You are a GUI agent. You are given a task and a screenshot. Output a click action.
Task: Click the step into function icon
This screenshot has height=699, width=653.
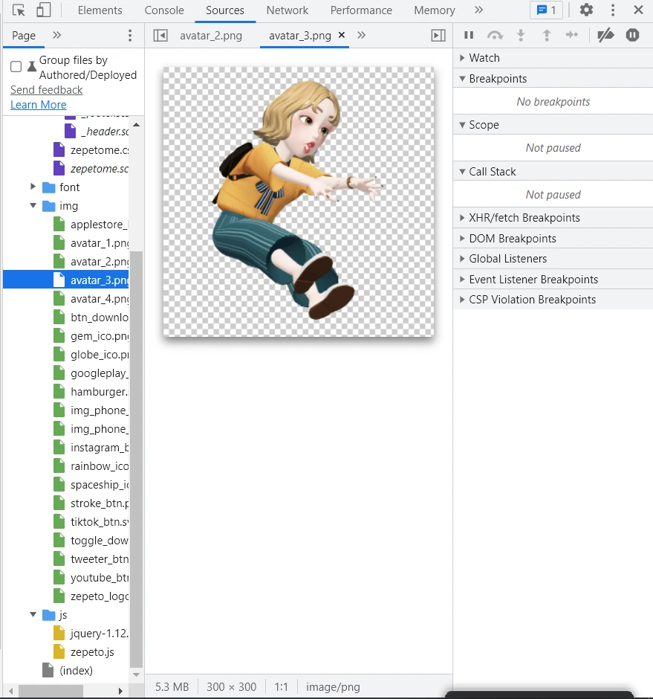(x=521, y=35)
